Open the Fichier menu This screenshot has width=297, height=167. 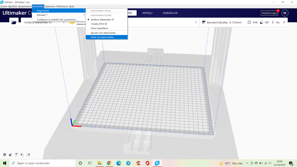[4, 6]
